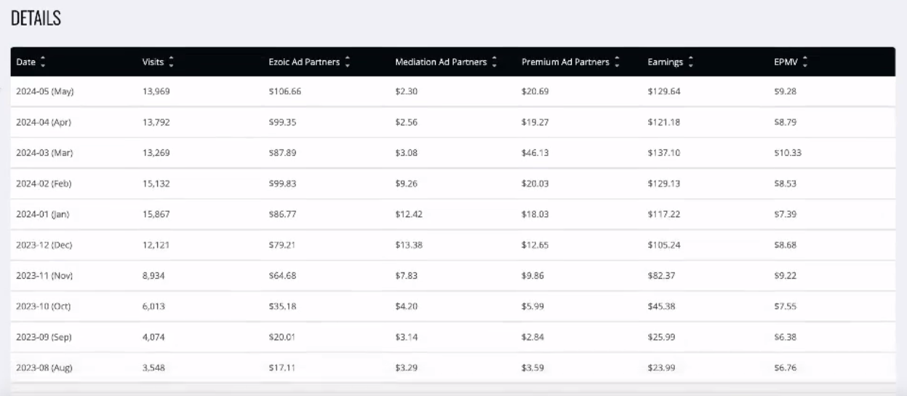Select the 2023-09 (Sep) row date

tap(44, 337)
